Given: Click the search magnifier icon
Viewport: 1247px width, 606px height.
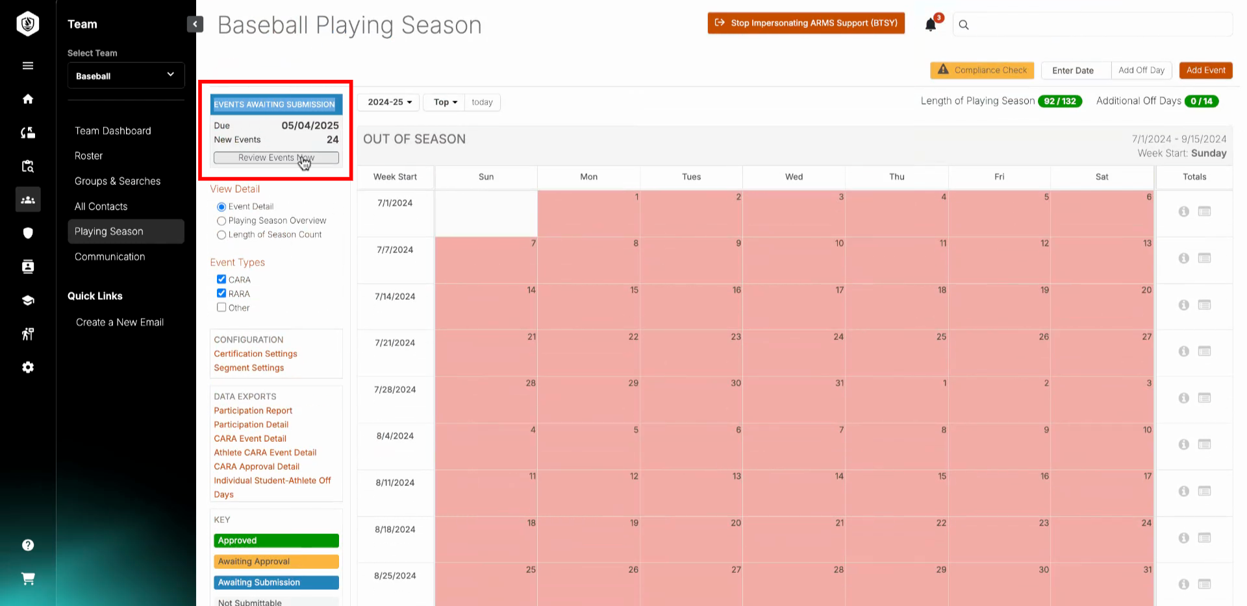Looking at the screenshot, I should click(964, 25).
